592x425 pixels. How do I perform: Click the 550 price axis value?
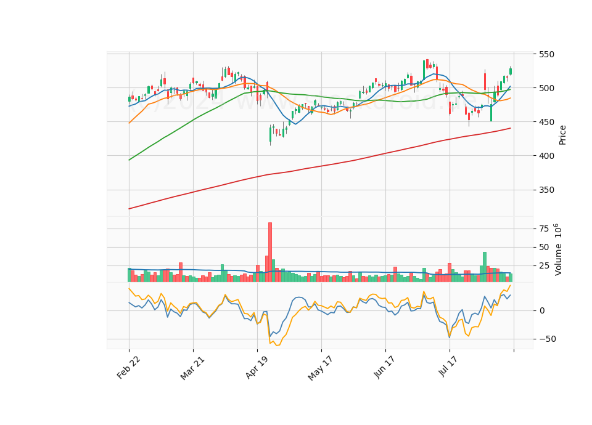coord(547,54)
